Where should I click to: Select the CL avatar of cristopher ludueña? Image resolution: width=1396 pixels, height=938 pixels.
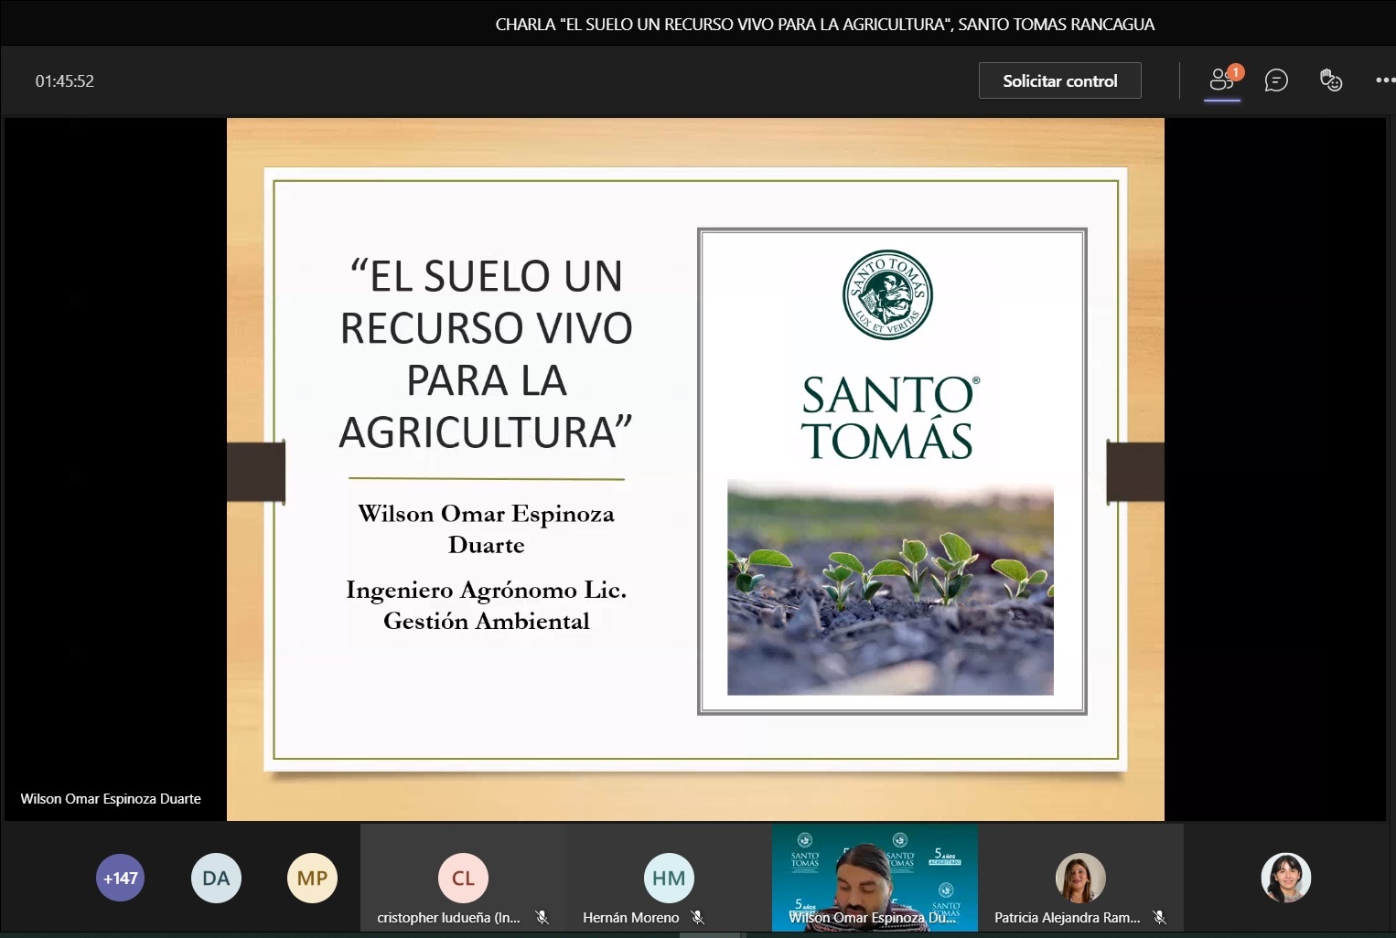pos(463,878)
